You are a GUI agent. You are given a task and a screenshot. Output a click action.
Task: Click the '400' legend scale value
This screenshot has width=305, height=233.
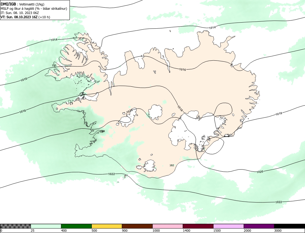click(x=64, y=231)
